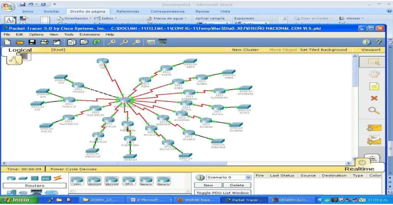Viewport: 393px width, 205px height.
Task: Open the Activity Wizard icon
Action: click(x=57, y=42)
